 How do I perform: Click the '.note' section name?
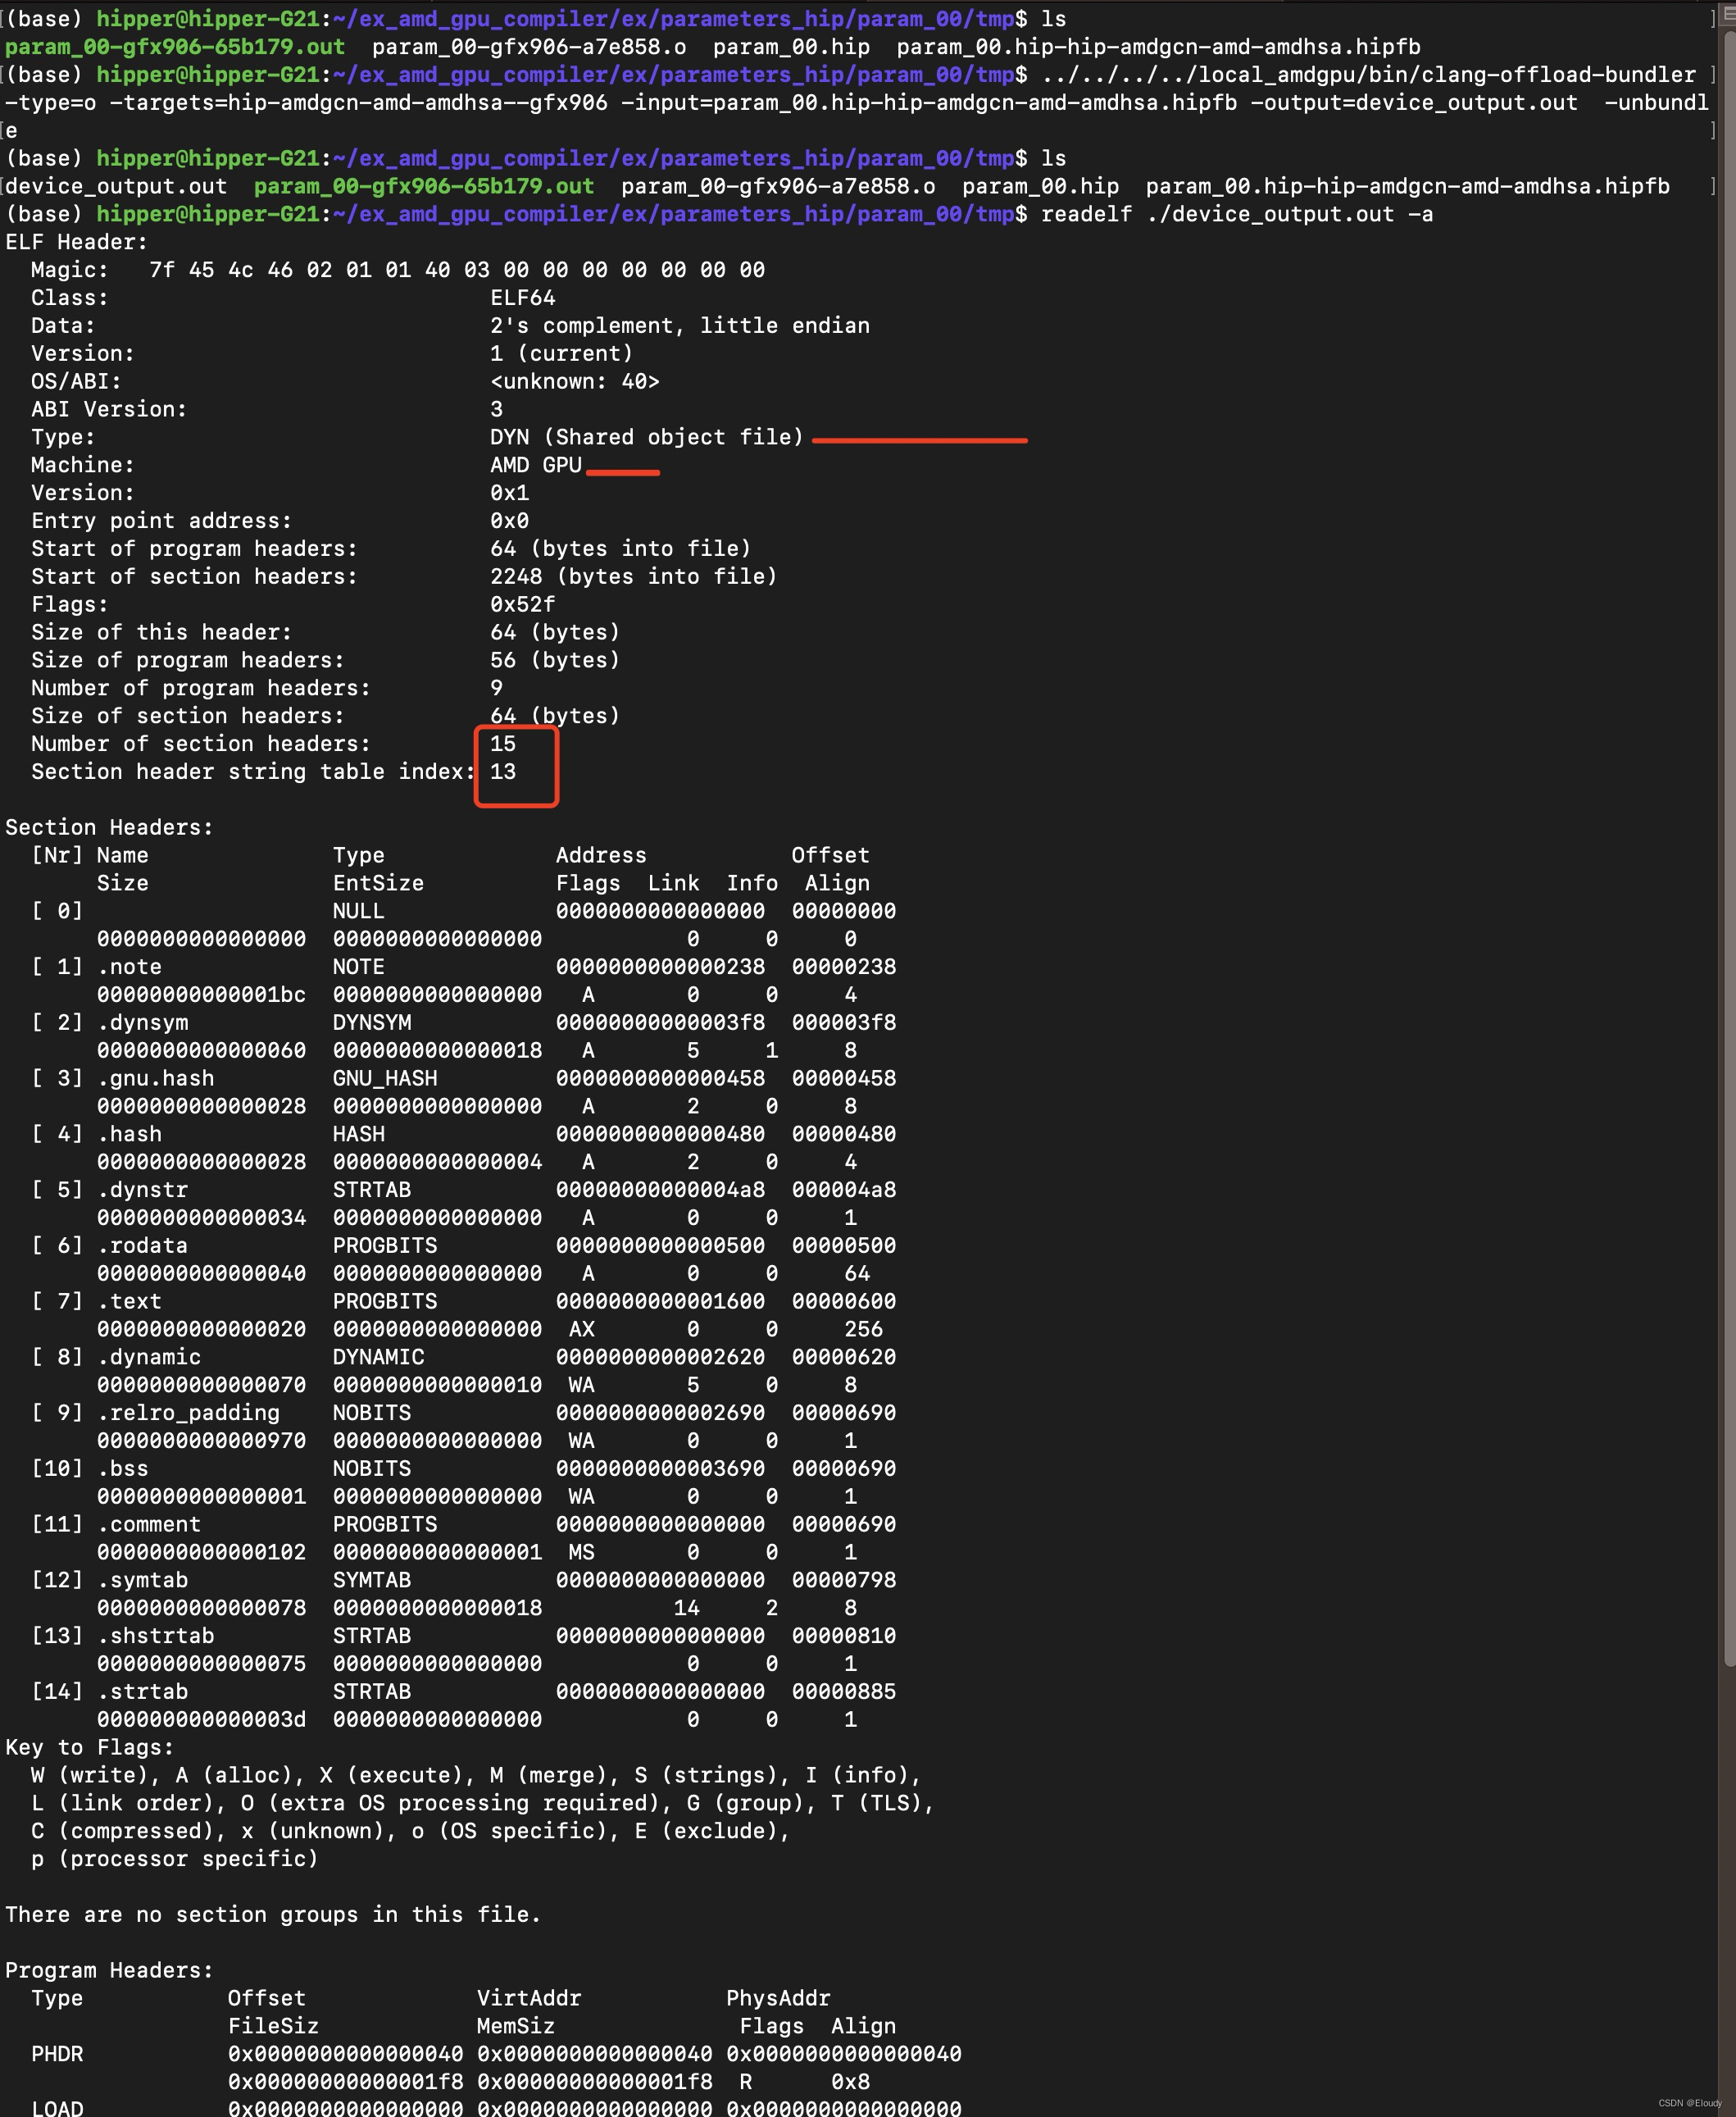129,967
